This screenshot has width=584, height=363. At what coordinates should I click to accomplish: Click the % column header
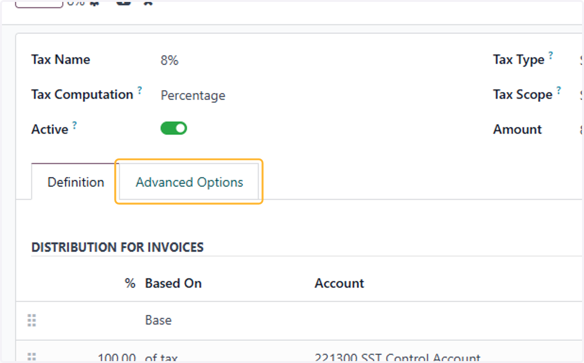tap(130, 283)
